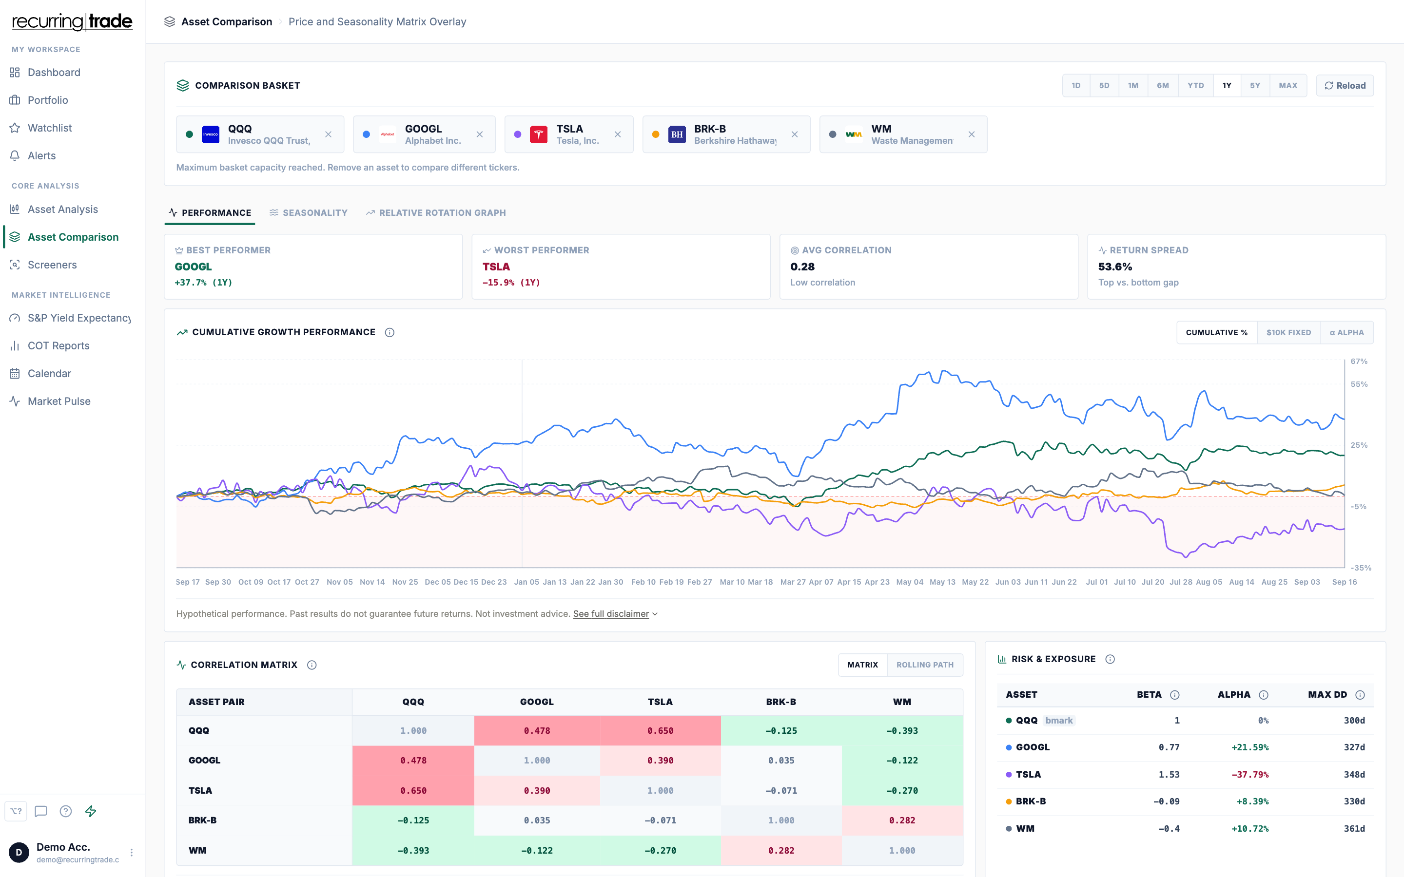This screenshot has height=877, width=1404.
Task: Click Avg Correlation 0.28 card
Action: pos(929,267)
